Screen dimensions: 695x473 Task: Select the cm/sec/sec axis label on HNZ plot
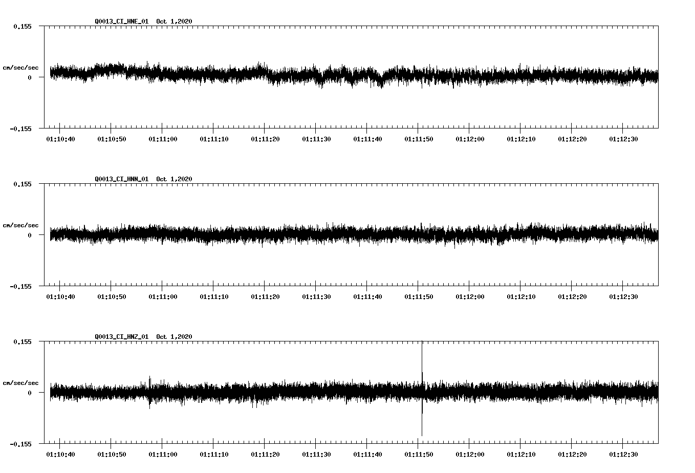click(x=21, y=382)
